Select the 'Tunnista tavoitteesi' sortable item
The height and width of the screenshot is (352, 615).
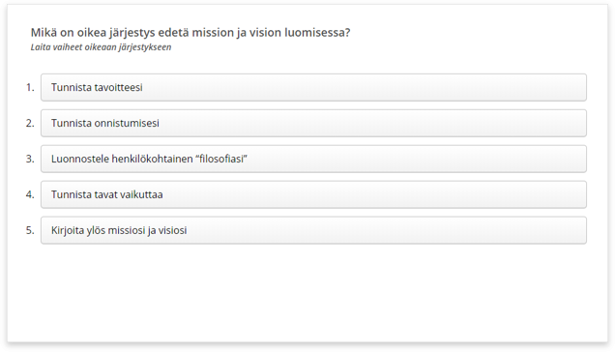pyautogui.click(x=313, y=87)
